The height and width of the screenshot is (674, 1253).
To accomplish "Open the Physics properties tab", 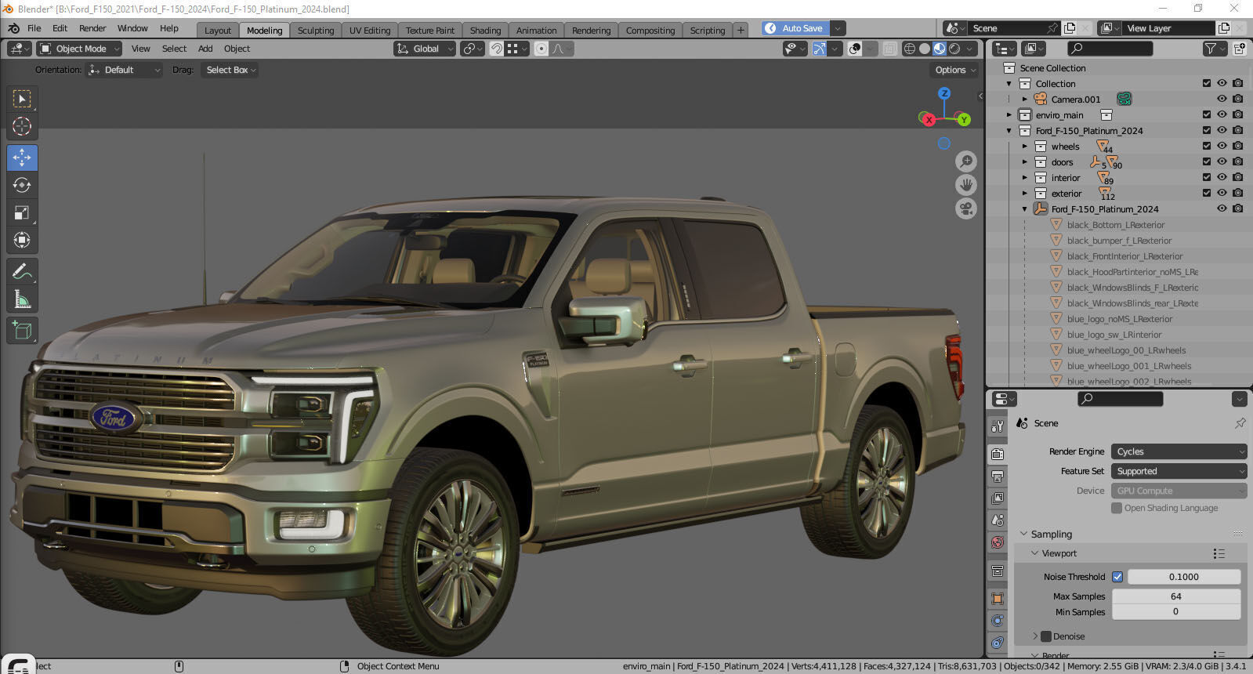I will tap(998, 620).
